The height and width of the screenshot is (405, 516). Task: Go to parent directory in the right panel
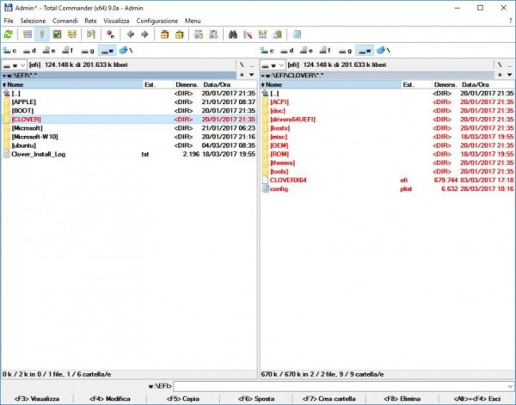tap(510, 64)
